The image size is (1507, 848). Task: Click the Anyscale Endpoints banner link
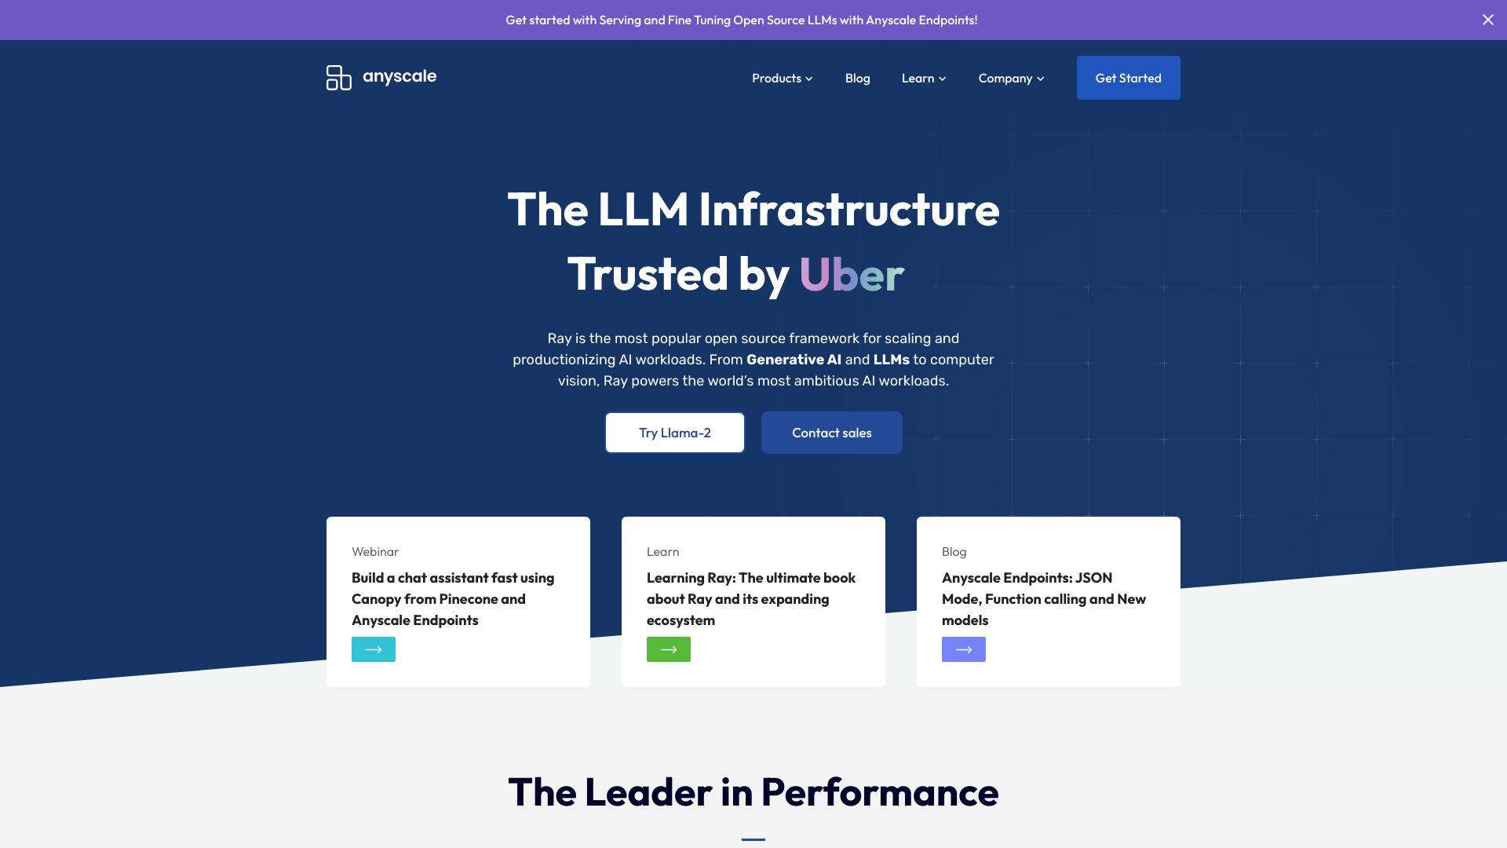741,20
